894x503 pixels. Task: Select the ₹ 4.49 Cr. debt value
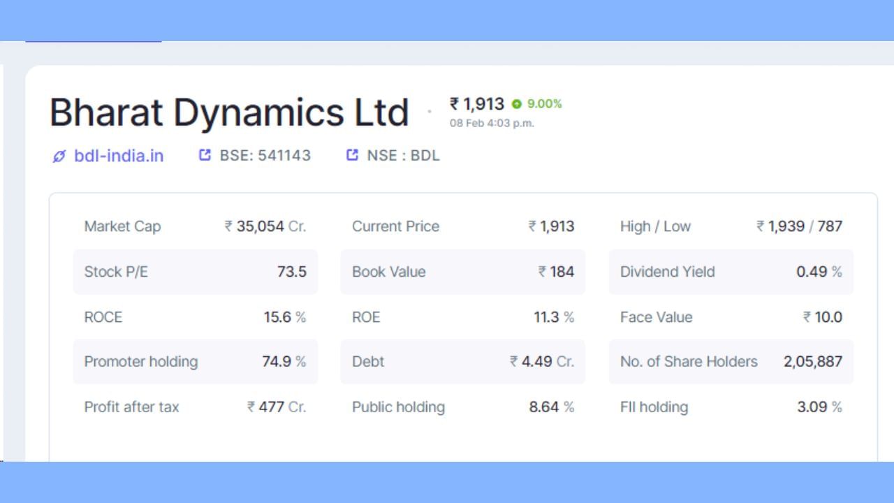tap(542, 362)
